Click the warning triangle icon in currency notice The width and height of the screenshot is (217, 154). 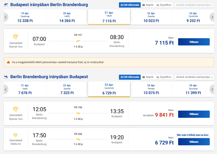(x=8, y=62)
